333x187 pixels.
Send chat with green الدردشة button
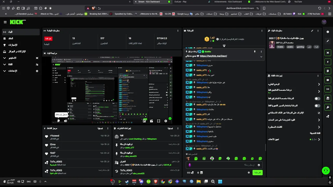pos(257,172)
